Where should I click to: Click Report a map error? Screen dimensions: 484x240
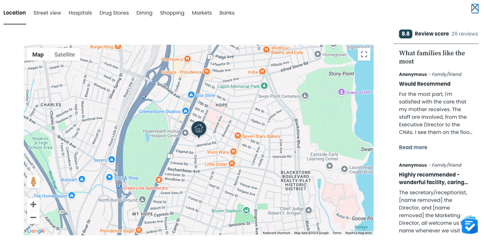(x=359, y=233)
